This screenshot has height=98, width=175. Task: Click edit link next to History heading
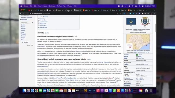[47, 33]
